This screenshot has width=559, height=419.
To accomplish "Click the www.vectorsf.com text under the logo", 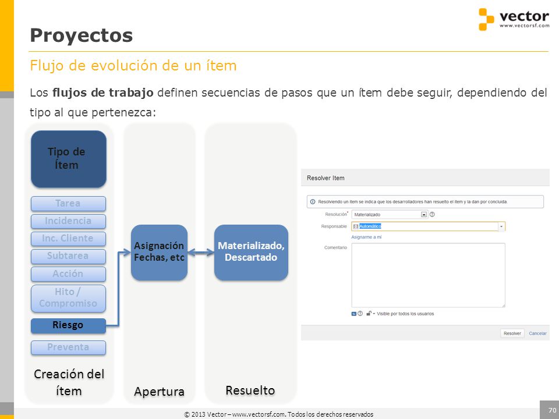I will (x=525, y=26).
